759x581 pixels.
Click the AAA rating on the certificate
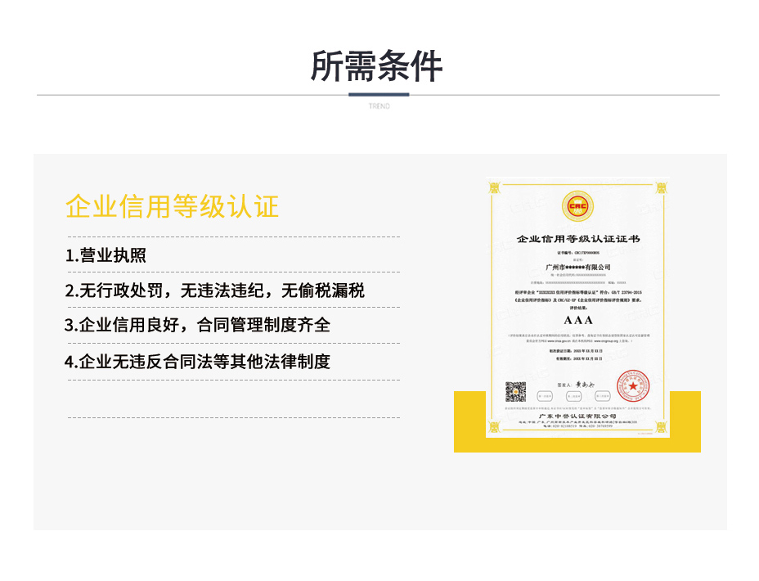pyautogui.click(x=577, y=320)
